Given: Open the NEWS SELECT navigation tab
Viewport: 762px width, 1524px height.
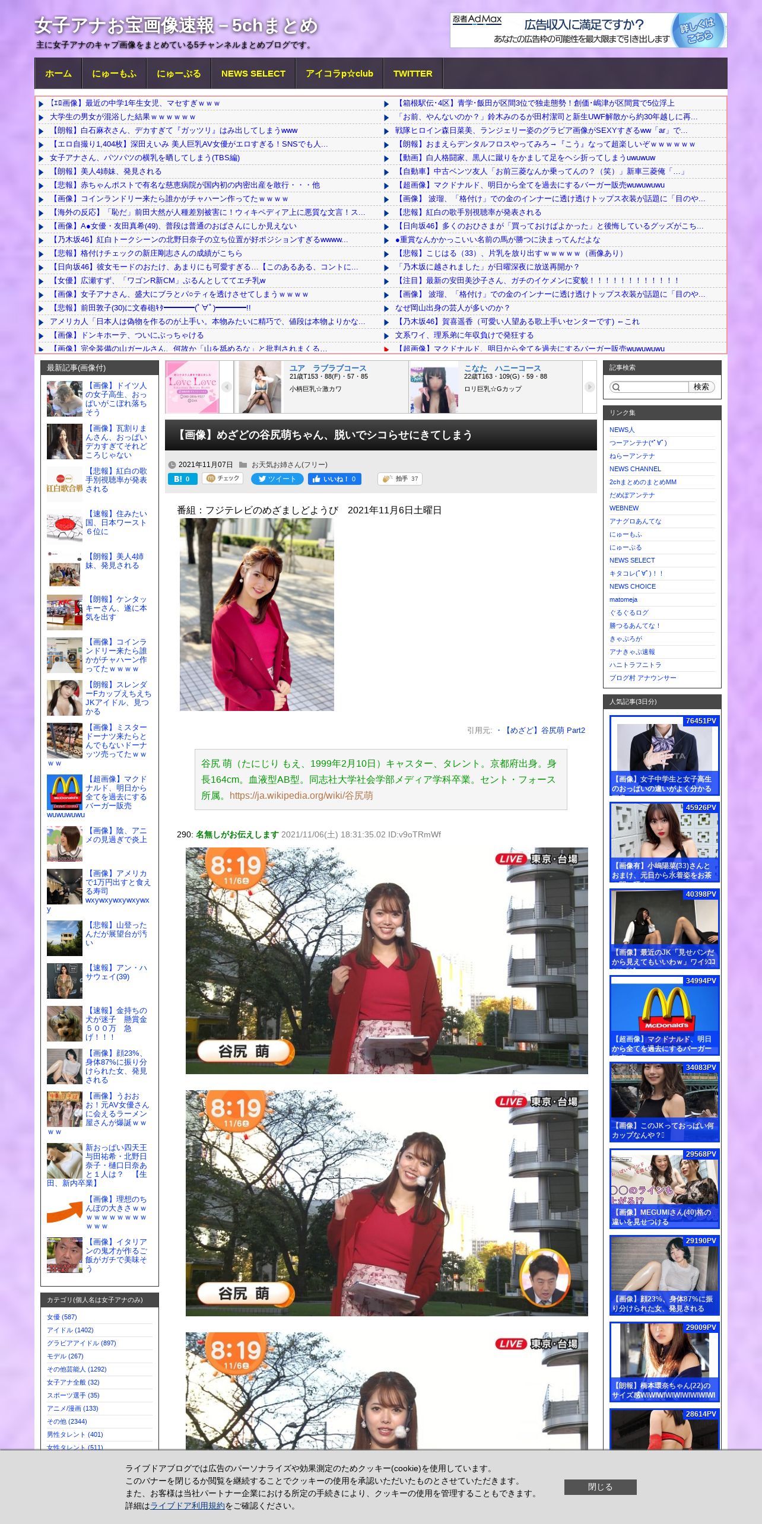Looking at the screenshot, I should click(253, 74).
